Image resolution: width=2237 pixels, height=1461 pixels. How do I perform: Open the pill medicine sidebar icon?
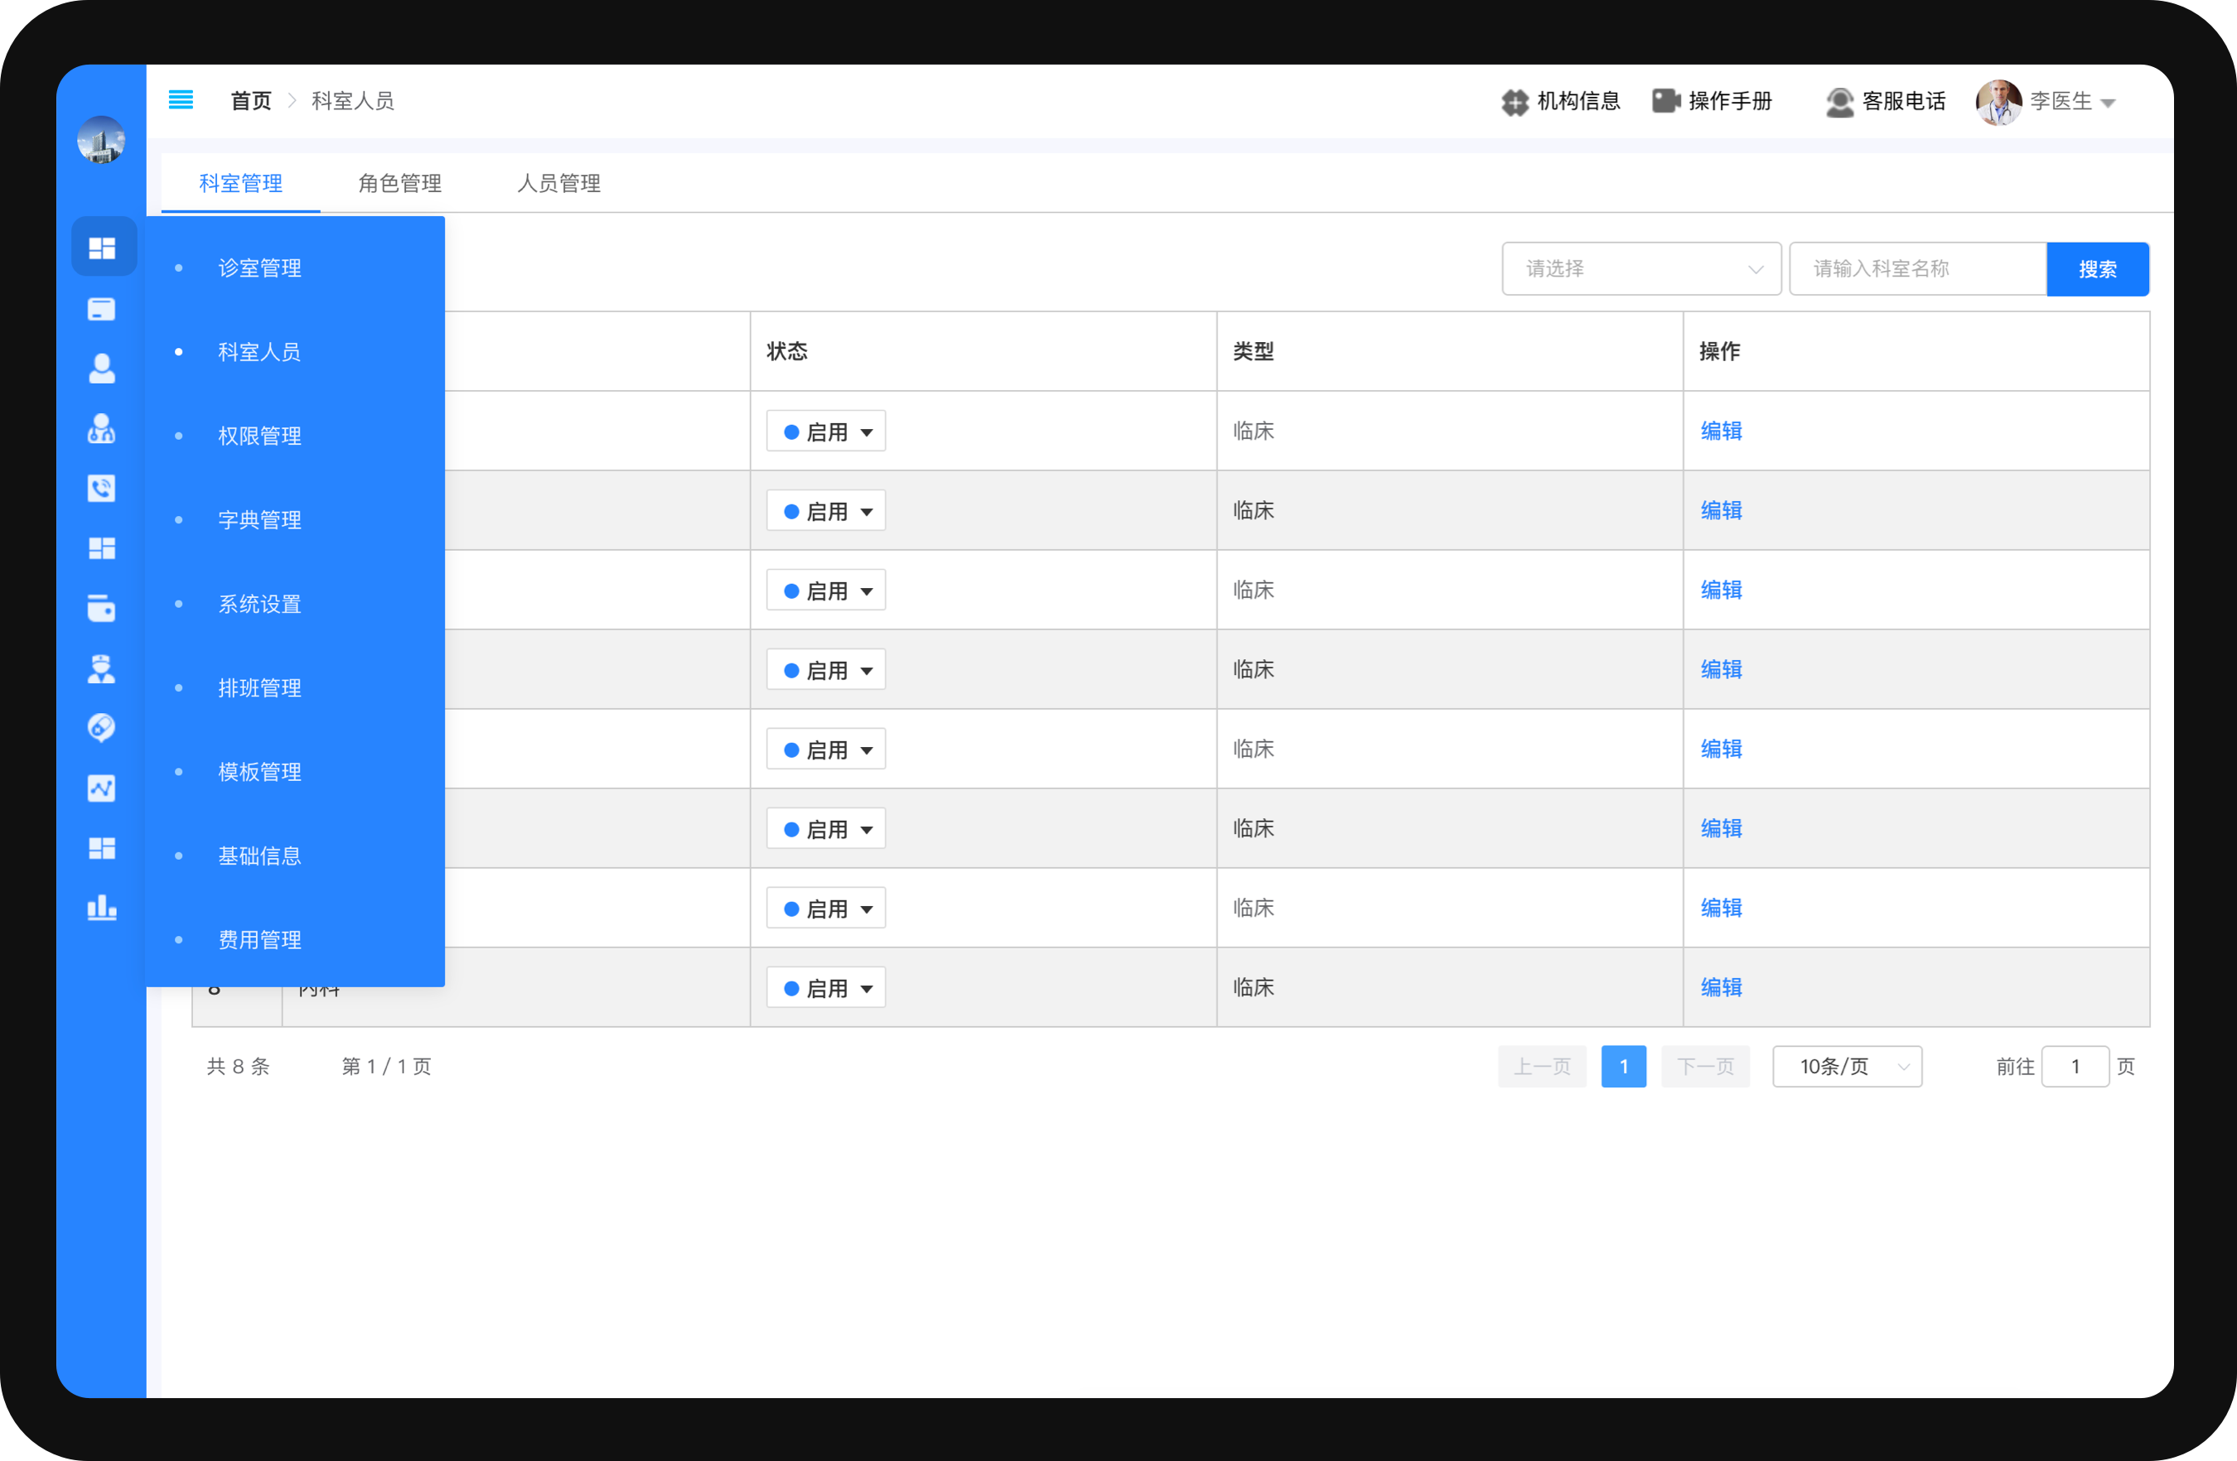pos(102,728)
